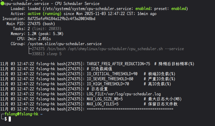Screen dimensions: 215x126
Task: Click IO_CRITICAL_THRESHOLD=90 log entry
Action: (112, 74)
